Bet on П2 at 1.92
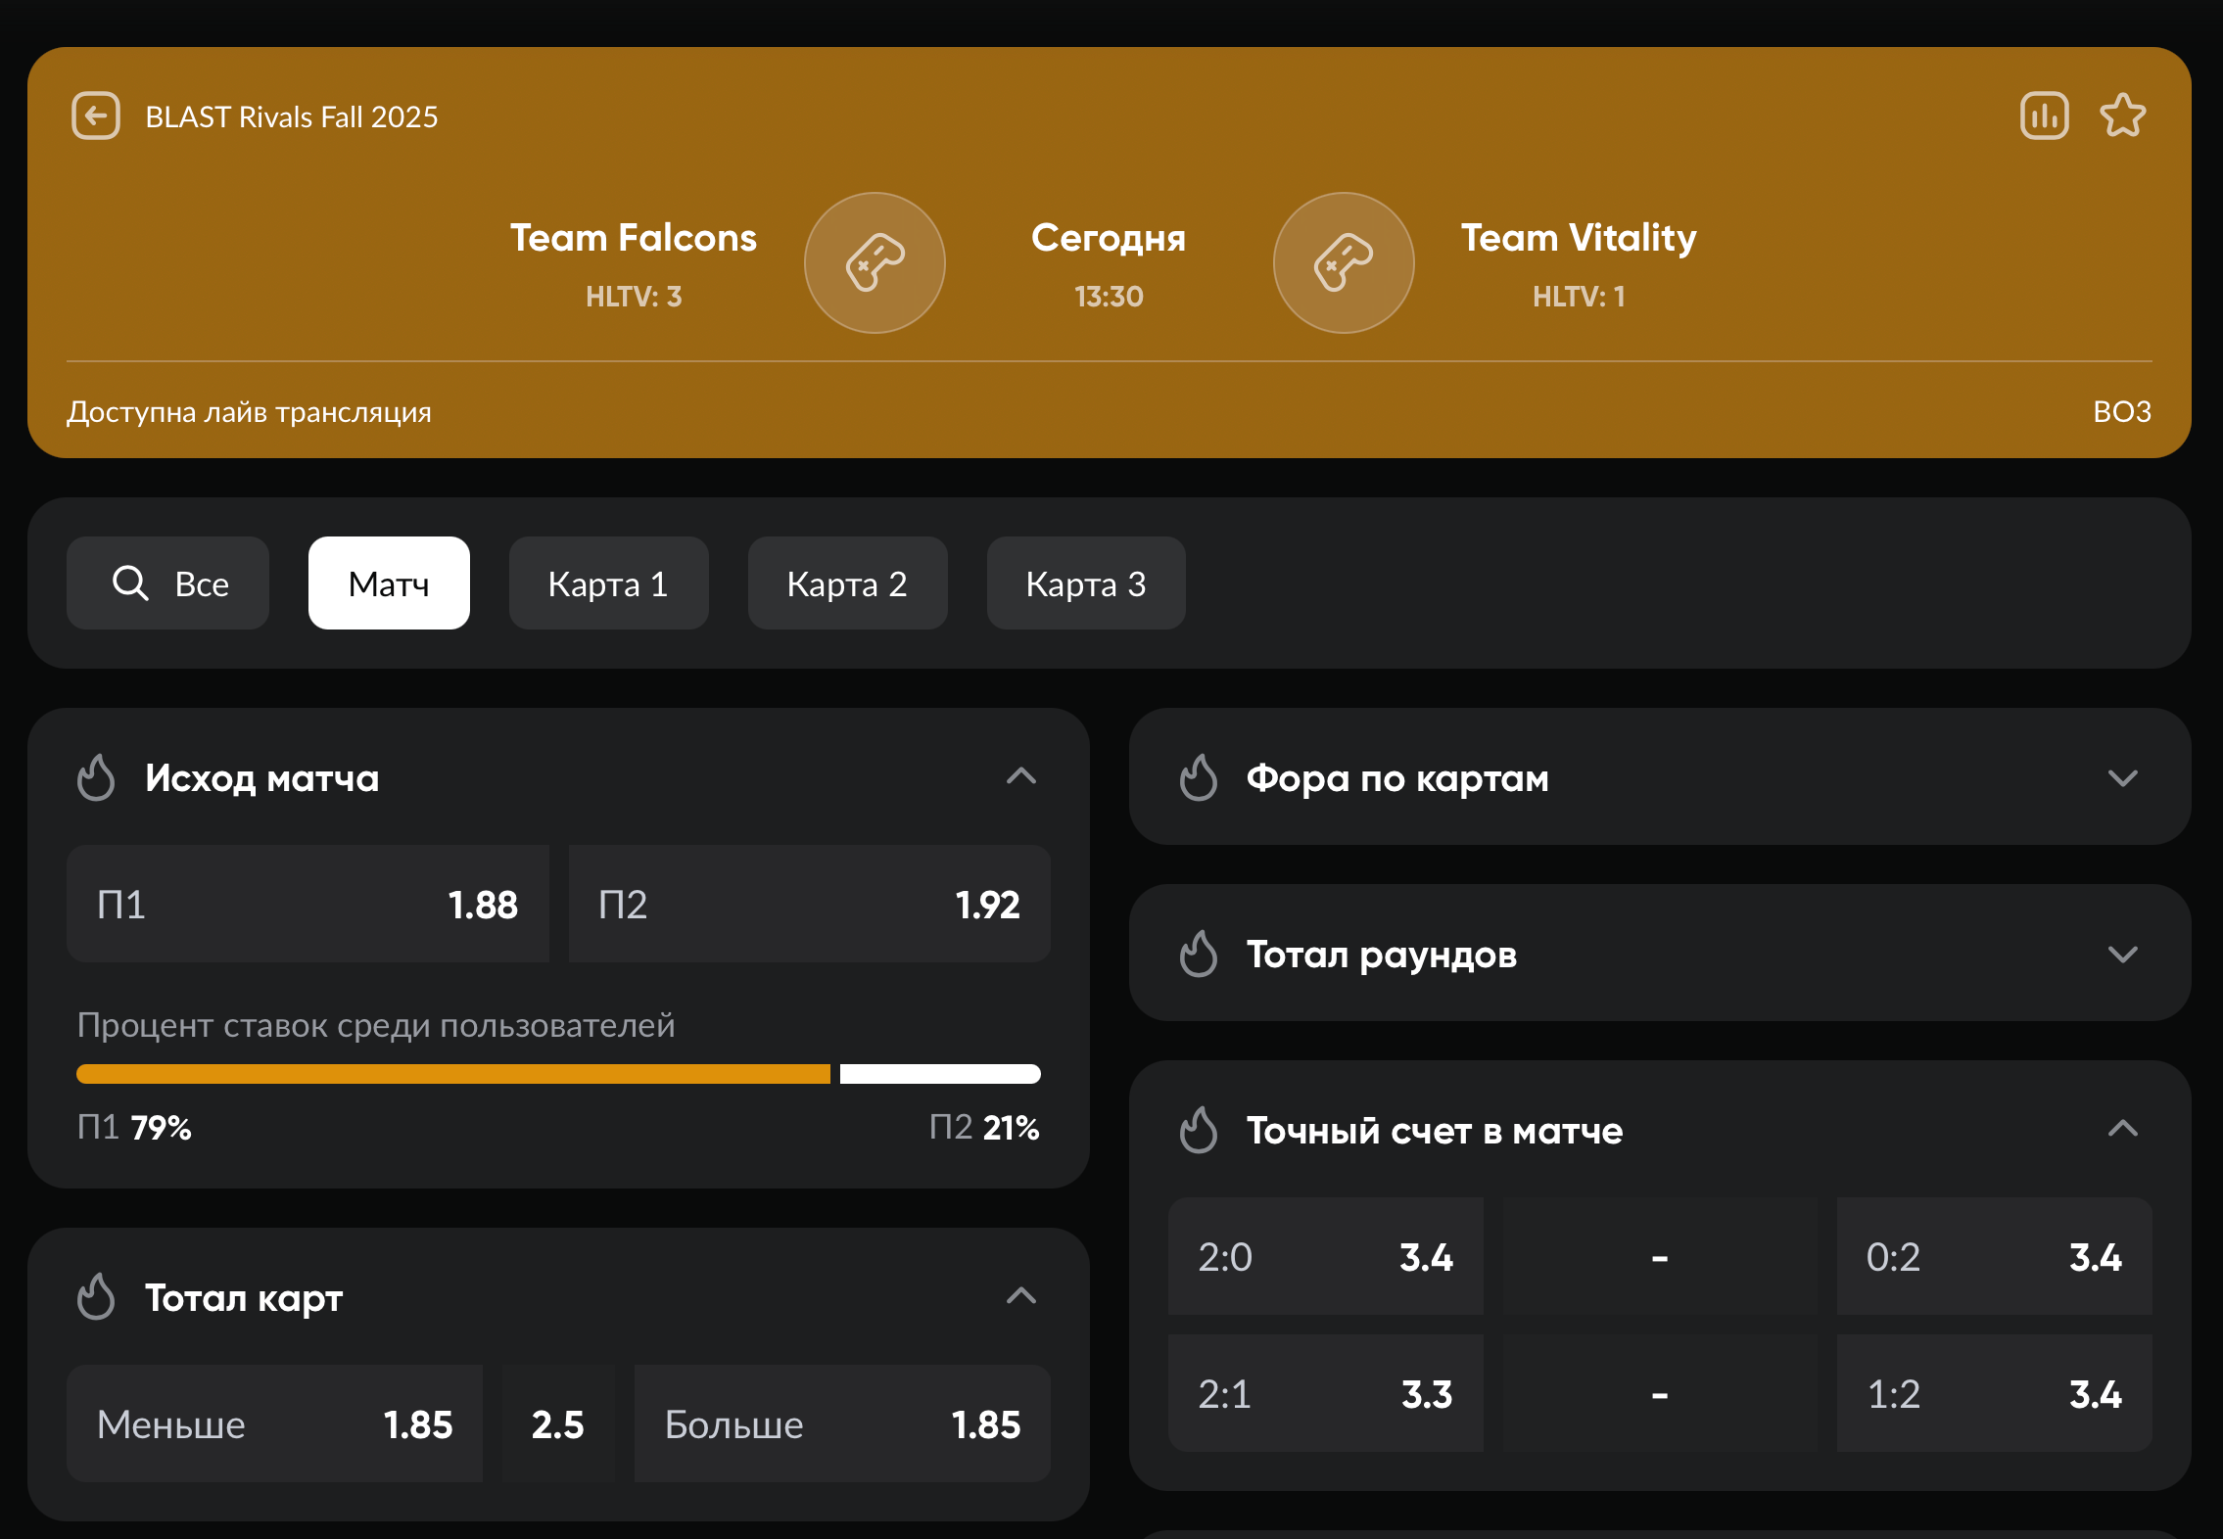Image resolution: width=2223 pixels, height=1539 pixels. point(809,904)
